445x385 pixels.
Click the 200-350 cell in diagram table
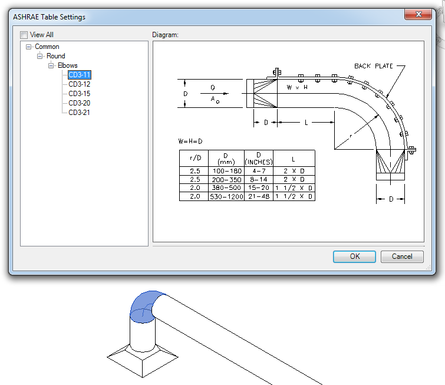[x=226, y=179]
